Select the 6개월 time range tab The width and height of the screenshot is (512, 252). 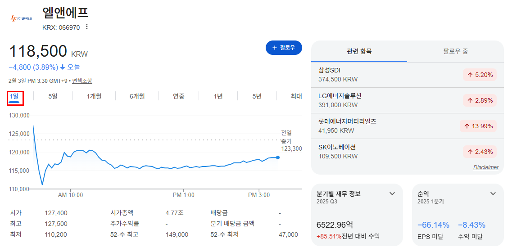pos(137,96)
